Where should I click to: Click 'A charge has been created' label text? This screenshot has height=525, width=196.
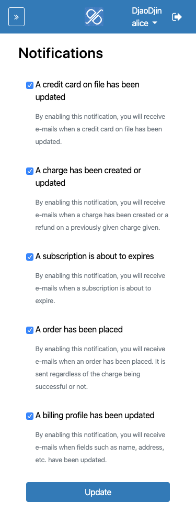tap(88, 176)
